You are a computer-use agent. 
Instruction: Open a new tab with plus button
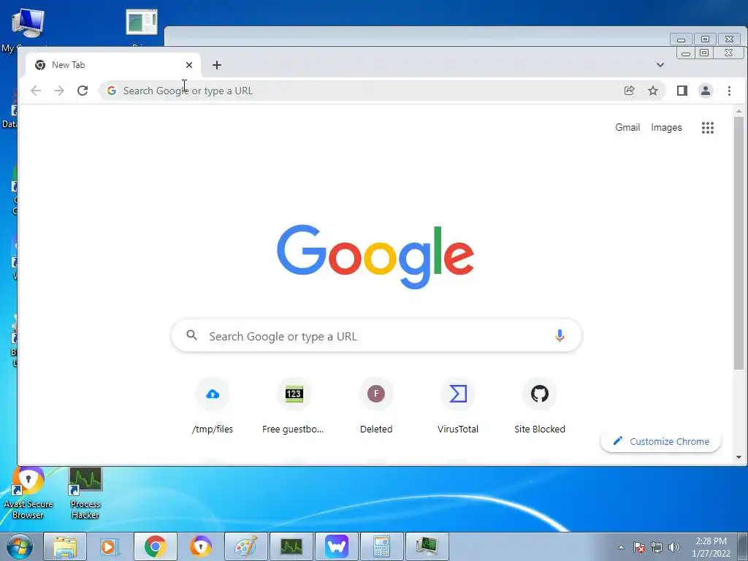tap(216, 65)
